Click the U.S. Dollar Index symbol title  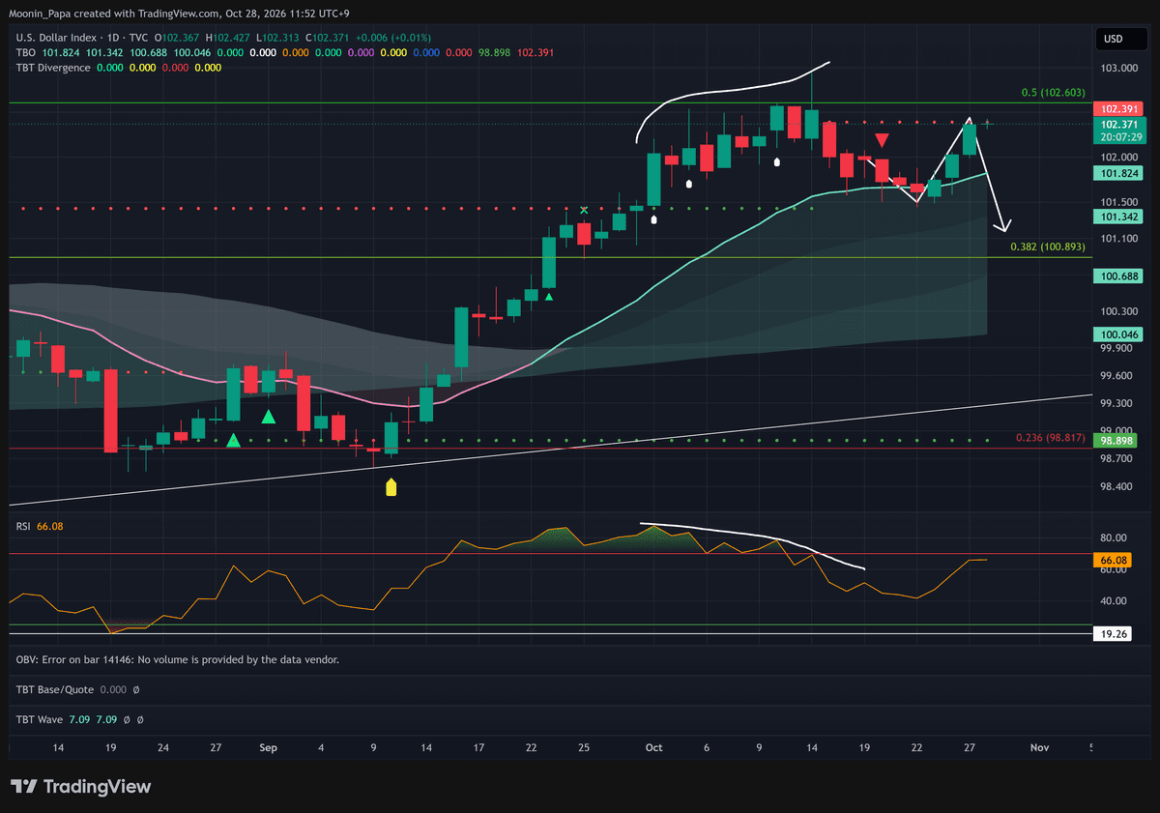pyautogui.click(x=56, y=38)
